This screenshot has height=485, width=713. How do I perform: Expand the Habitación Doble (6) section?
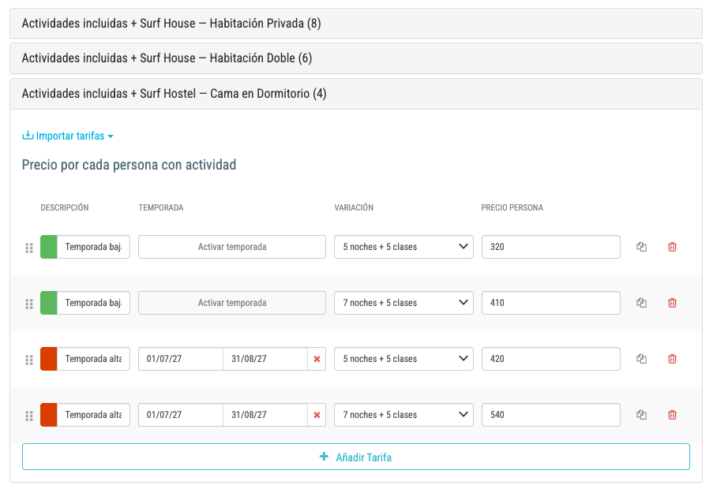click(356, 58)
